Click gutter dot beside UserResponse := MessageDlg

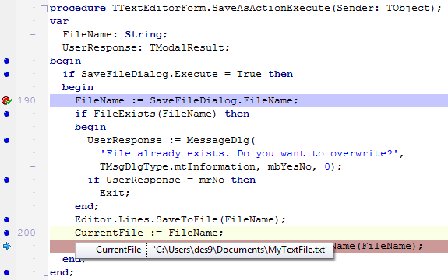tap(6, 140)
